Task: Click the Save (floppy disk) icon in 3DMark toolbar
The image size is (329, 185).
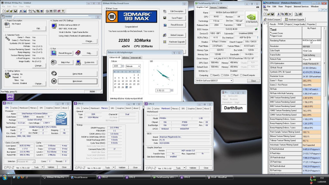Action: click(15, 11)
